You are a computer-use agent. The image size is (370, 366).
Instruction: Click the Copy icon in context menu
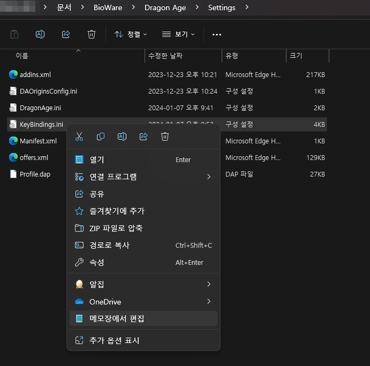101,136
